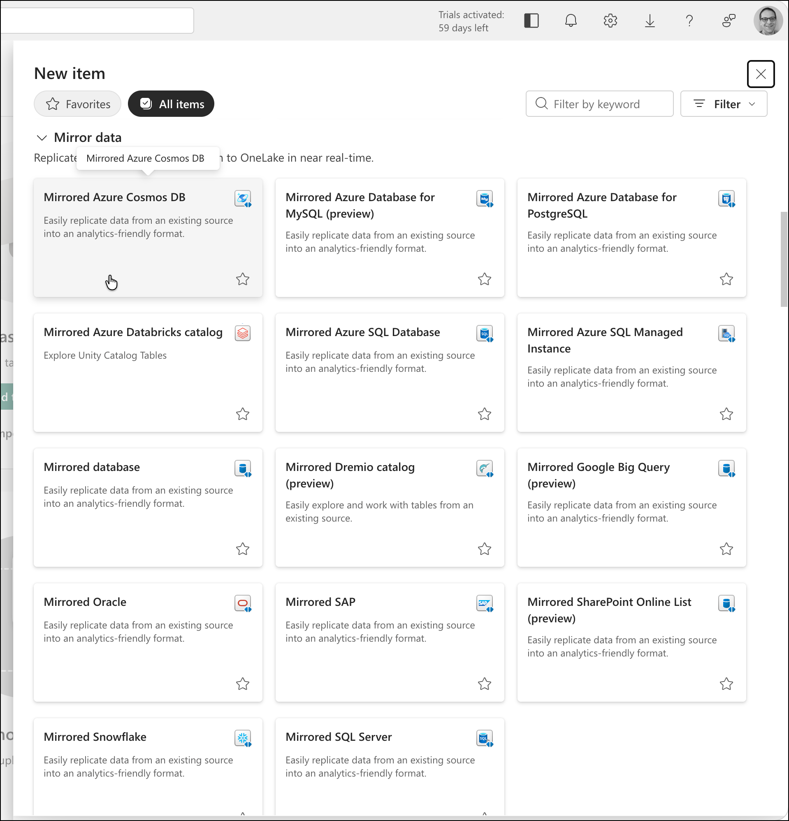Image resolution: width=789 pixels, height=821 pixels.
Task: Click the download icon in header
Action: click(x=650, y=21)
